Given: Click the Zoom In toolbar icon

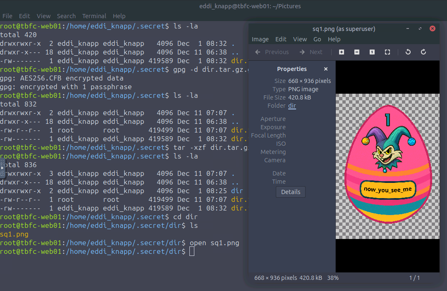Looking at the screenshot, I should coord(342,52).
